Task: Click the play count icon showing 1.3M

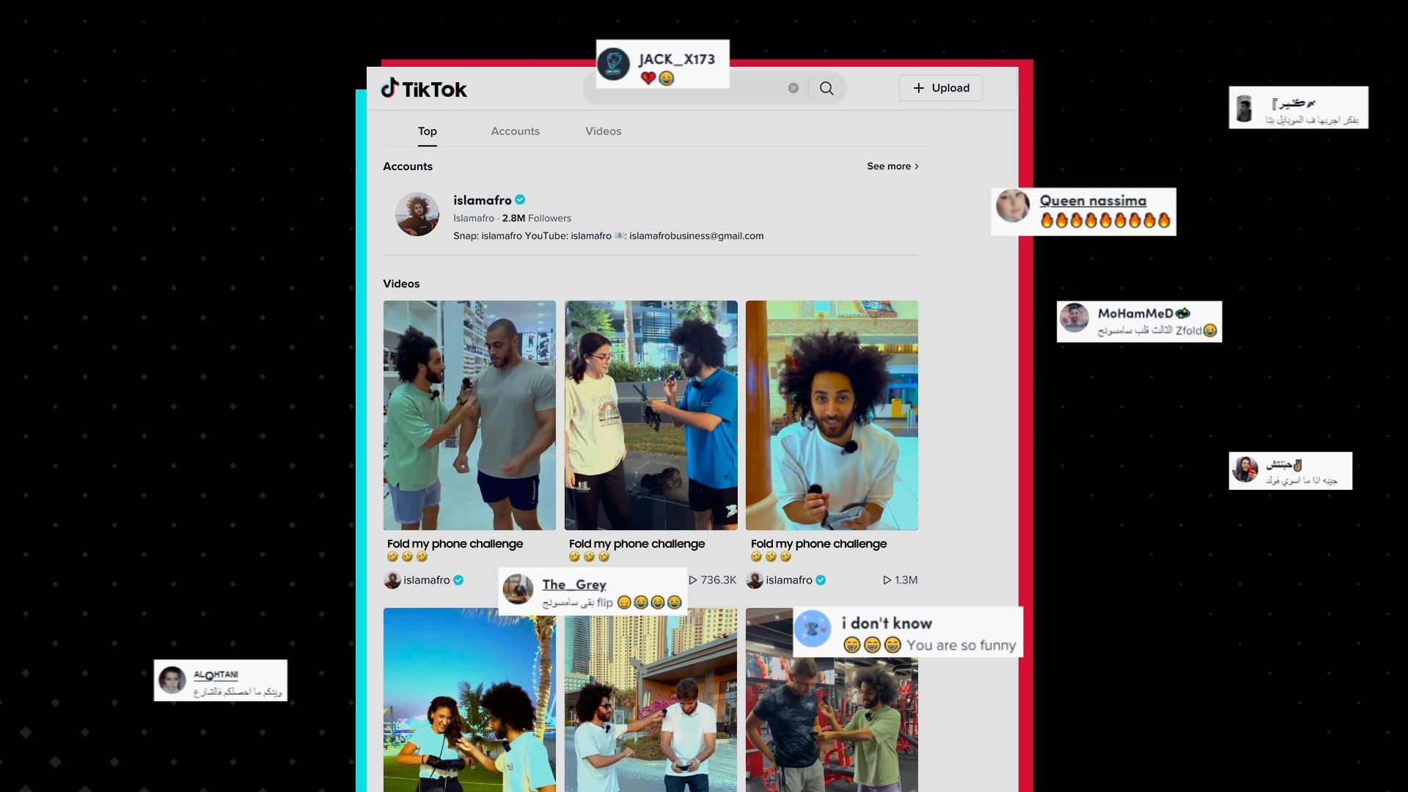Action: 887,580
